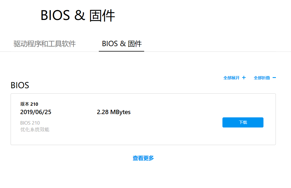Collapse all sections with 全部折叠
The width and height of the screenshot is (291, 188).
pos(262,78)
